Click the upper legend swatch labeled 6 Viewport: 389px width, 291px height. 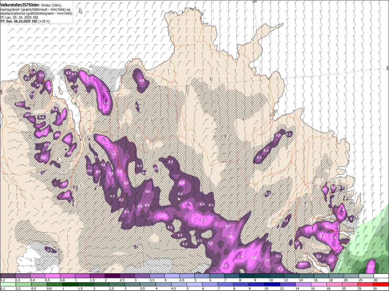click(217, 276)
